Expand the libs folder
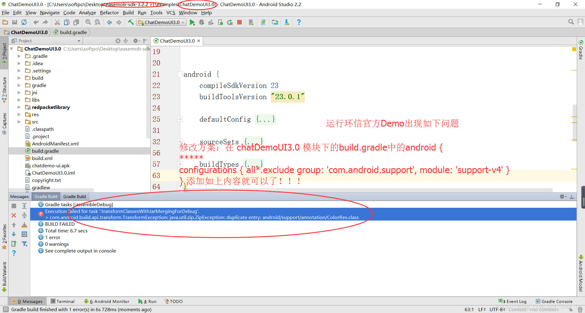Image resolution: width=585 pixels, height=313 pixels. pos(19,100)
